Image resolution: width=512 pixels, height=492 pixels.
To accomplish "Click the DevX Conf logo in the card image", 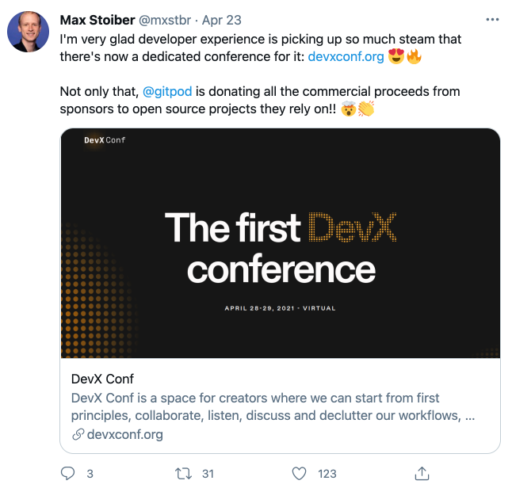I will coord(105,140).
